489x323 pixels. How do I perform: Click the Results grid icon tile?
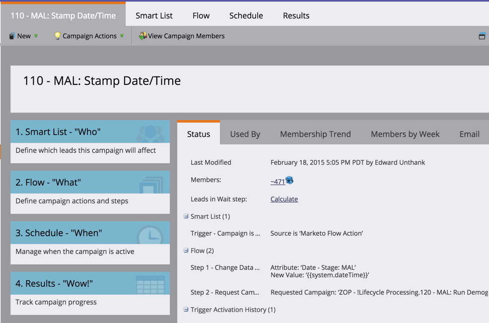coord(150,285)
